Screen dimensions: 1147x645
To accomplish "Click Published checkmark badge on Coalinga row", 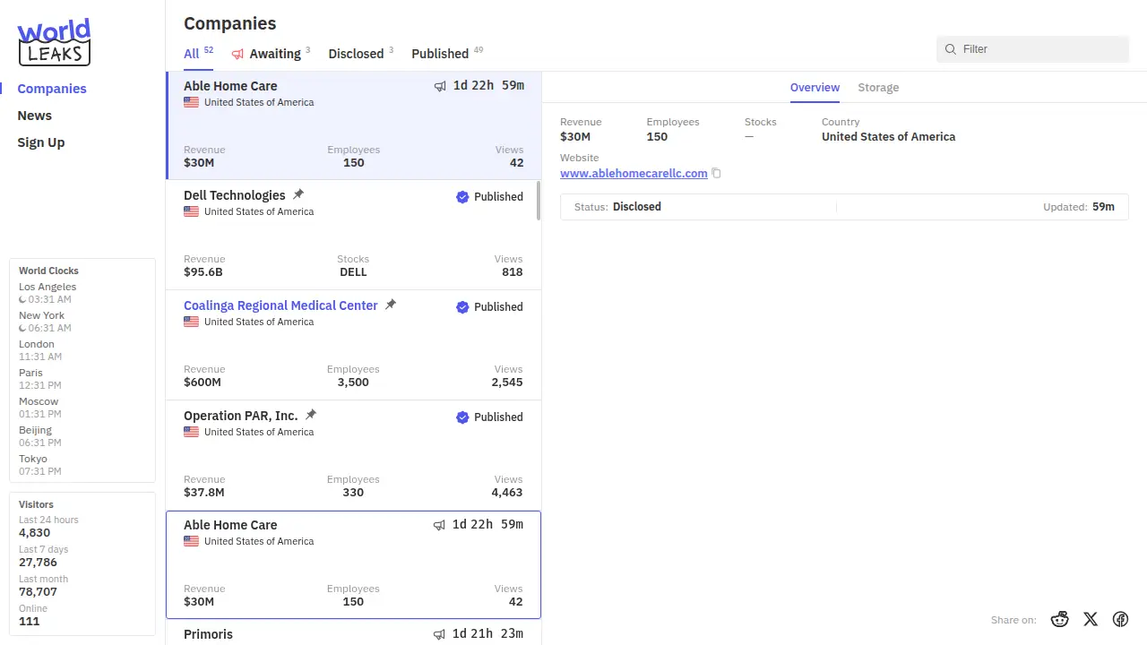I will pyautogui.click(x=462, y=307).
